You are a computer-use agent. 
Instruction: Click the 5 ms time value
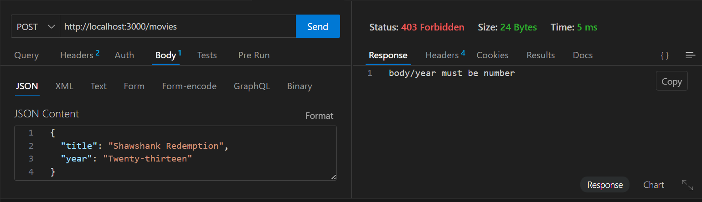click(x=587, y=27)
